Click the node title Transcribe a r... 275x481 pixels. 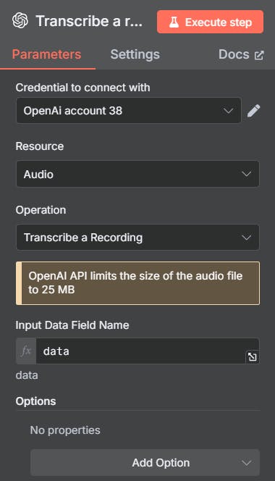pyautogui.click(x=89, y=21)
